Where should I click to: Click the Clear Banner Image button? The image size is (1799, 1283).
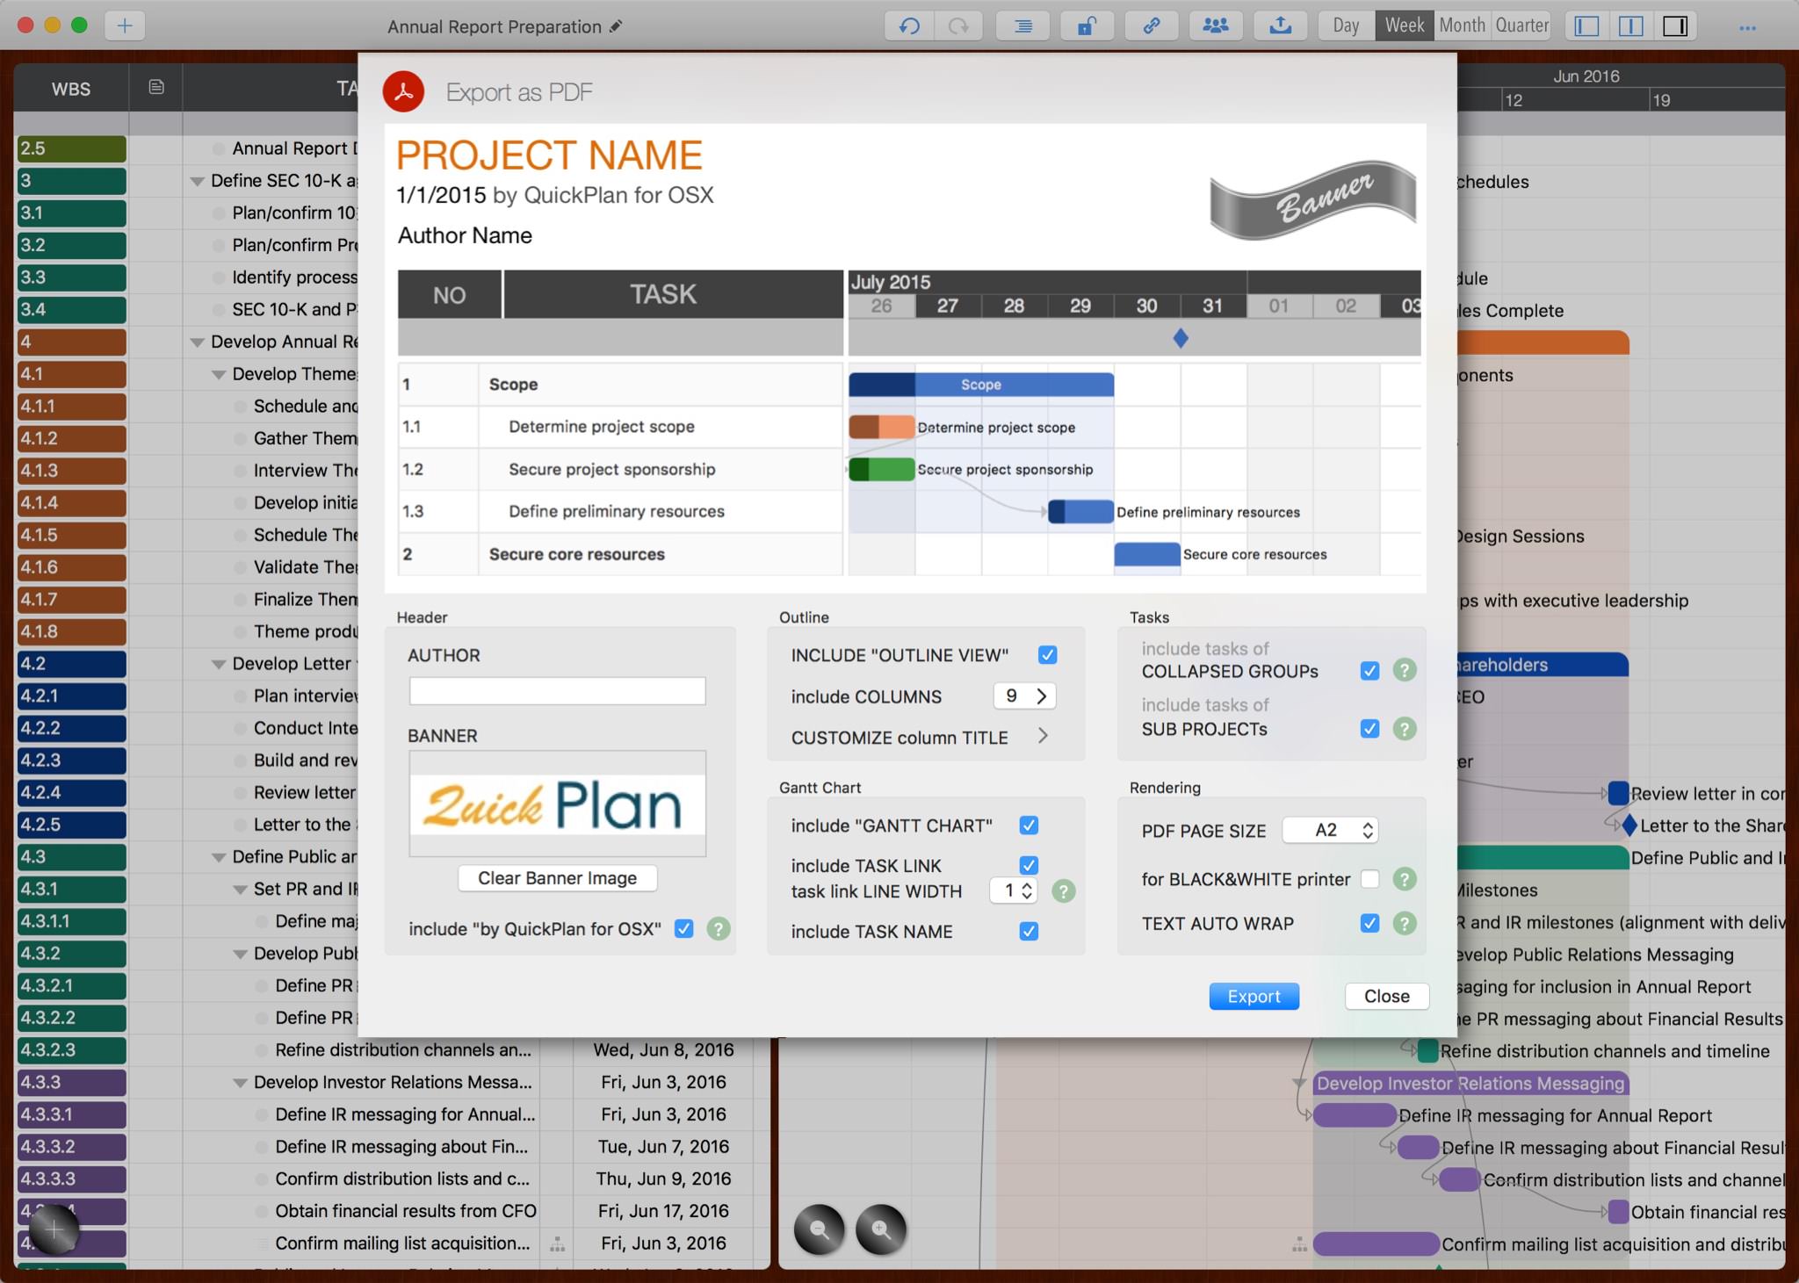tap(557, 878)
